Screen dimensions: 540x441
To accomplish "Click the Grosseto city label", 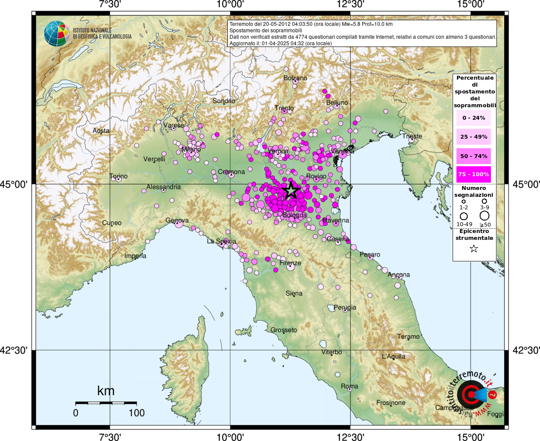I will pyautogui.click(x=284, y=330).
